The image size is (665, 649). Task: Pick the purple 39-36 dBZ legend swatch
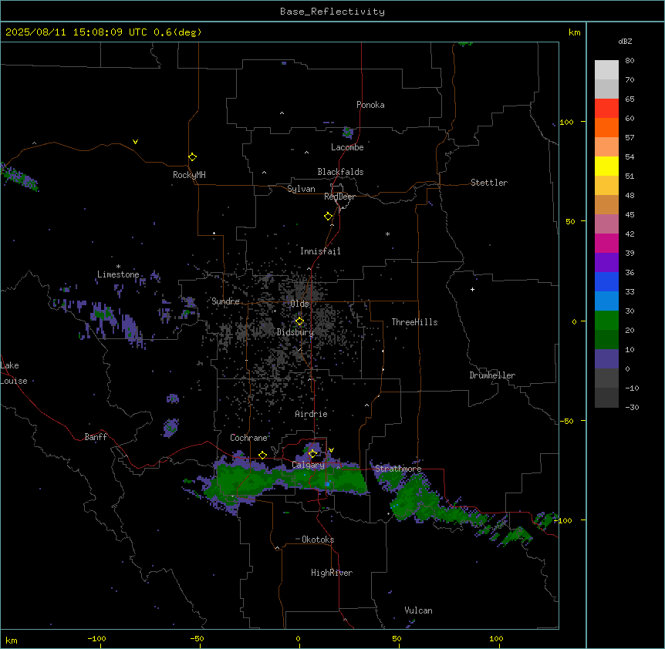point(606,263)
